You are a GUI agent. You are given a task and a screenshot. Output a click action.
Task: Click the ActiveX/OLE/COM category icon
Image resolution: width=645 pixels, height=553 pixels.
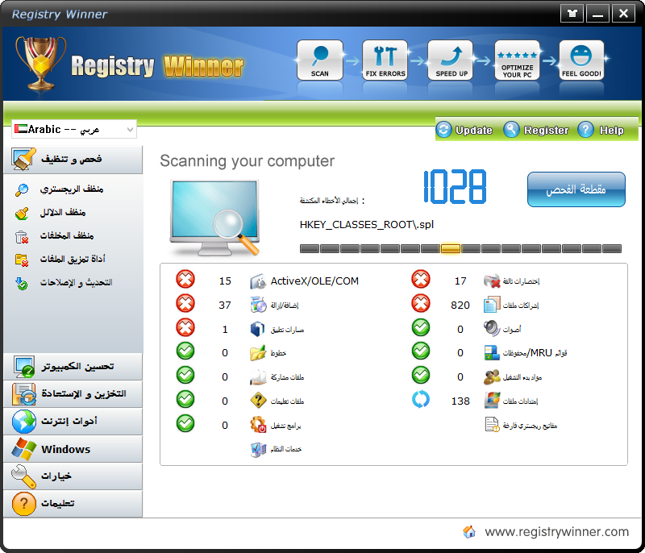coord(258,281)
